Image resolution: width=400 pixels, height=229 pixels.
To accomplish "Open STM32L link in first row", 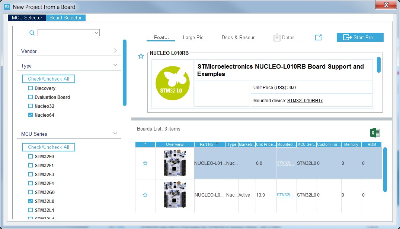I will click(x=285, y=163).
